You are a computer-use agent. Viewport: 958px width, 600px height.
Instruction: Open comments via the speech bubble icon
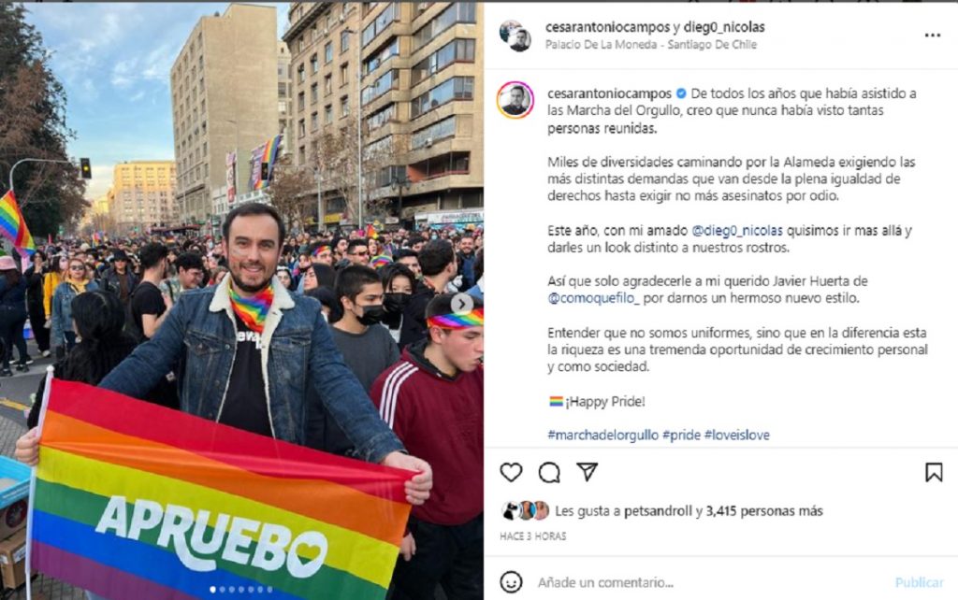[x=549, y=473]
